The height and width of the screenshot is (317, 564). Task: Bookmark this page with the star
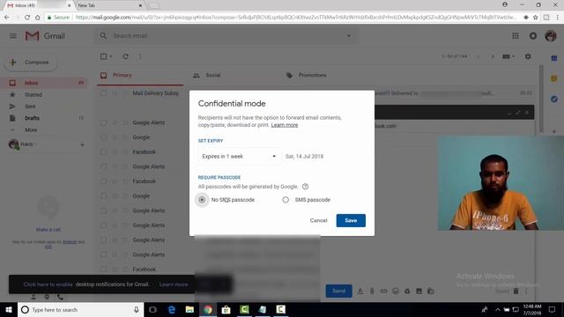pos(535,18)
